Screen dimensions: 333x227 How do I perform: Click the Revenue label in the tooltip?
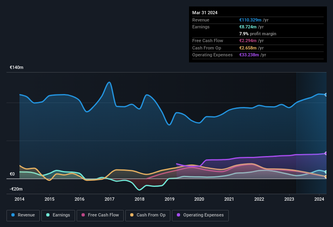(x=201, y=20)
